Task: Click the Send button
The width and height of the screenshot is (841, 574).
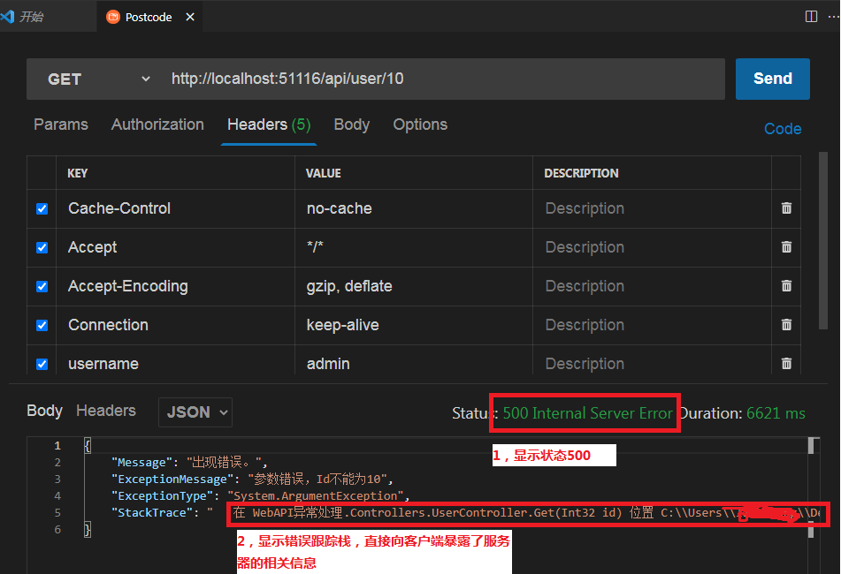Action: [772, 79]
